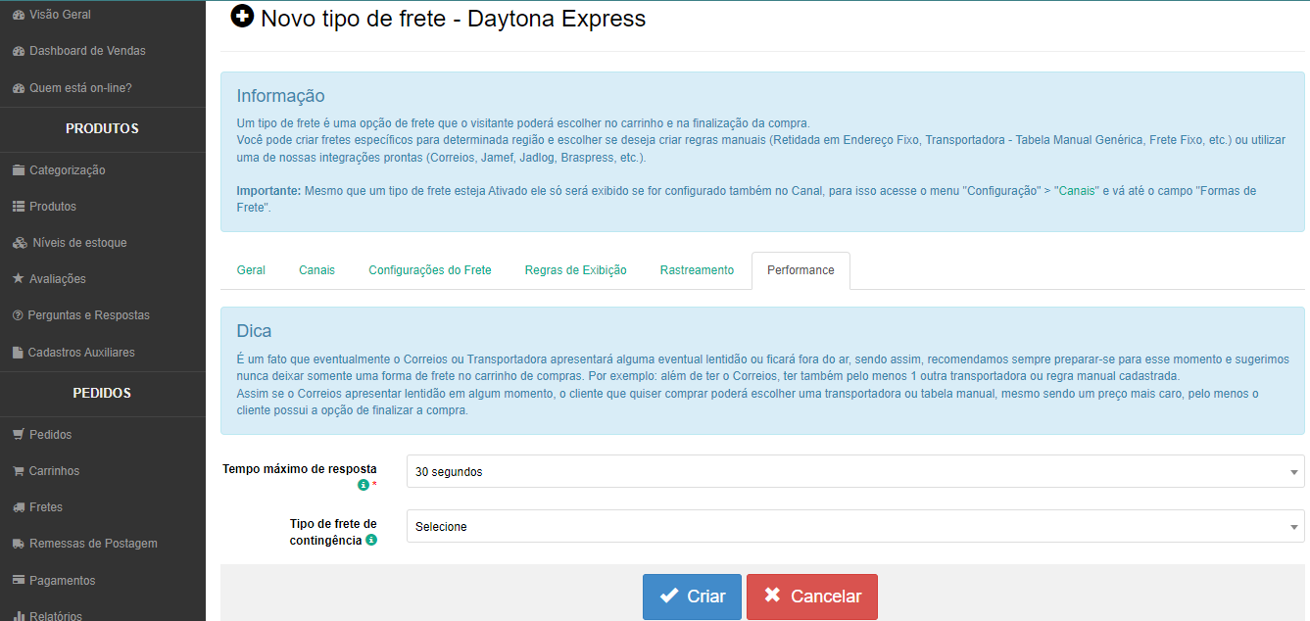Click the Dica heading
The width and height of the screenshot is (1310, 621).
coord(255,331)
